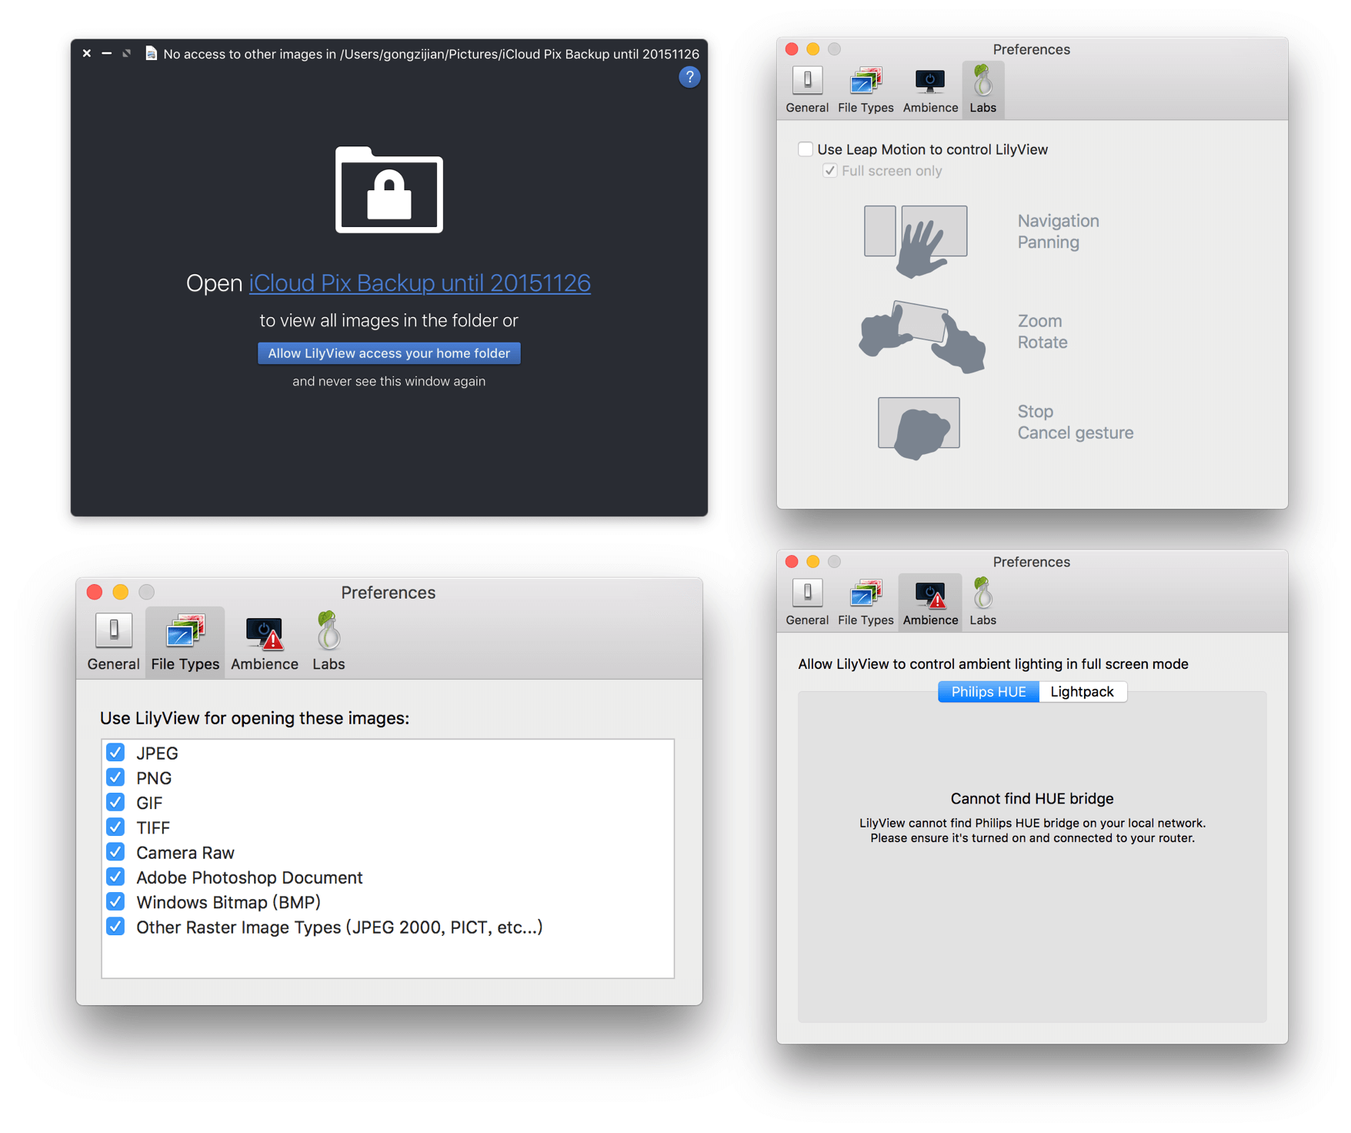Open the iCloud Pix Backup until 20151126 link
1351x1133 pixels.
click(x=419, y=283)
